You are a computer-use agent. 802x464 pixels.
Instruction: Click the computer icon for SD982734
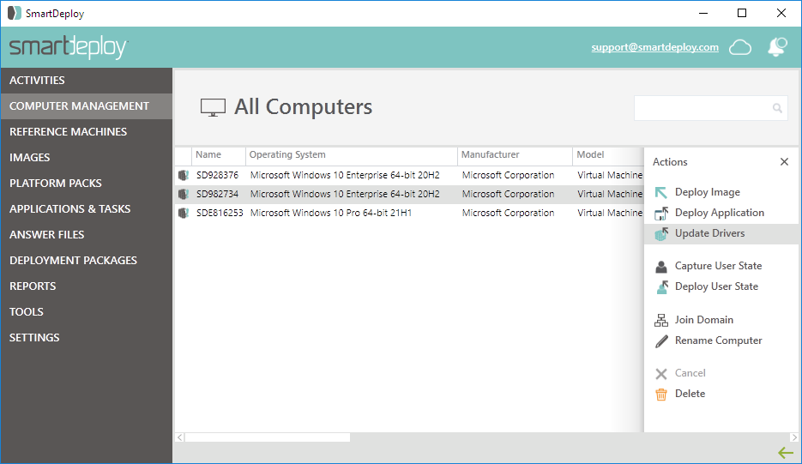click(x=183, y=194)
